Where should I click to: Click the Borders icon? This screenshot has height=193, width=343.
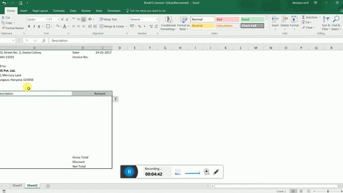[48, 26]
